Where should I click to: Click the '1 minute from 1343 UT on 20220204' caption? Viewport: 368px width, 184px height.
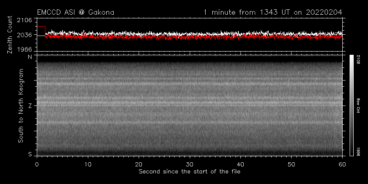coord(273,12)
